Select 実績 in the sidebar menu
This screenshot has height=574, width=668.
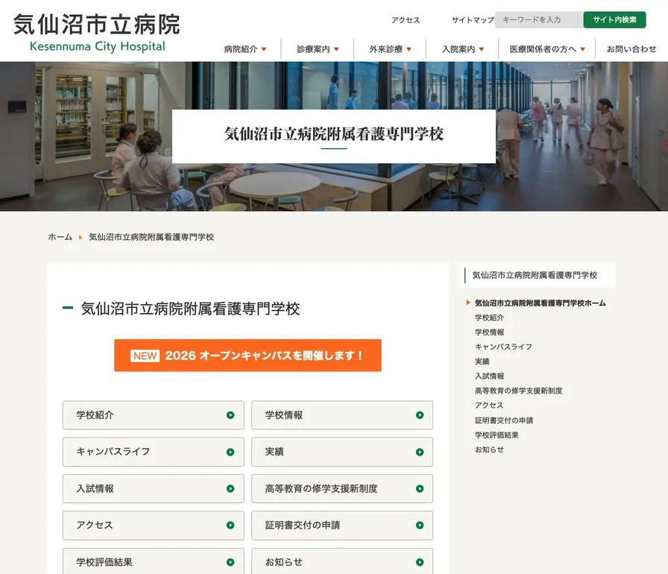[x=482, y=362]
